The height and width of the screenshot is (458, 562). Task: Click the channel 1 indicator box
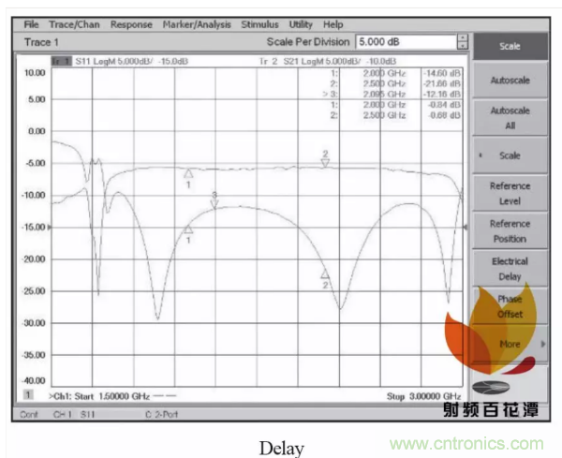[x=27, y=396]
